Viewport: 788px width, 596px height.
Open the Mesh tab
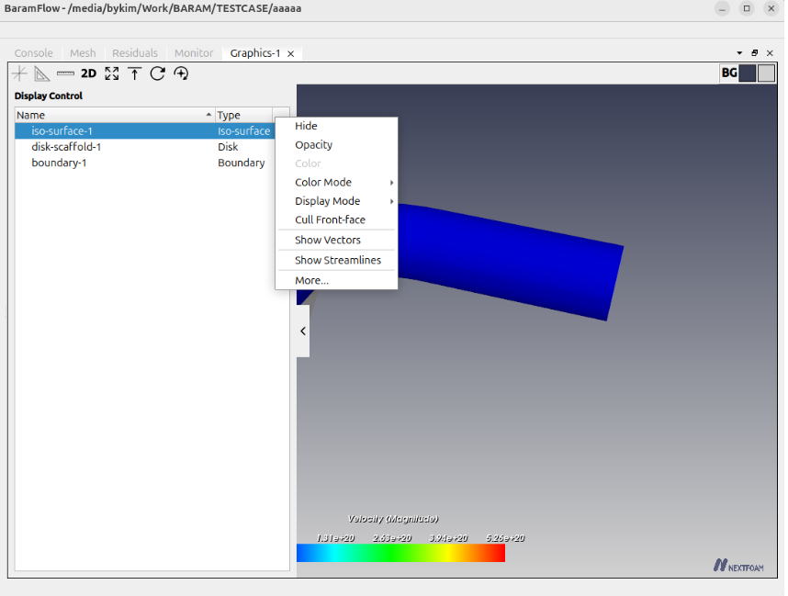[x=83, y=53]
